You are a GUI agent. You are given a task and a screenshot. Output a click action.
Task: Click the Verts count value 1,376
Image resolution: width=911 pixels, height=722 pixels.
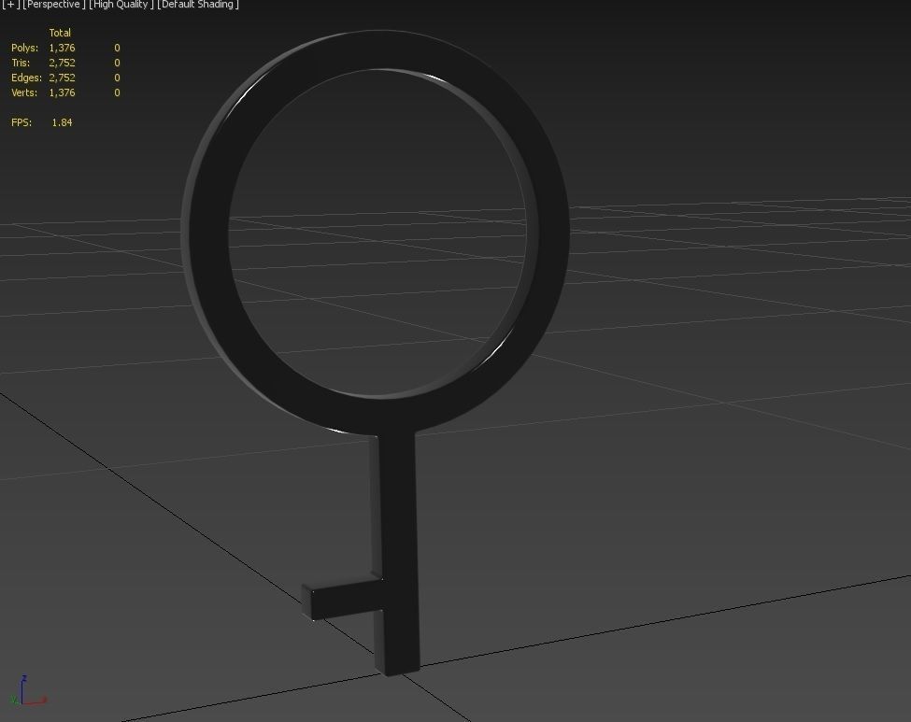(x=63, y=92)
